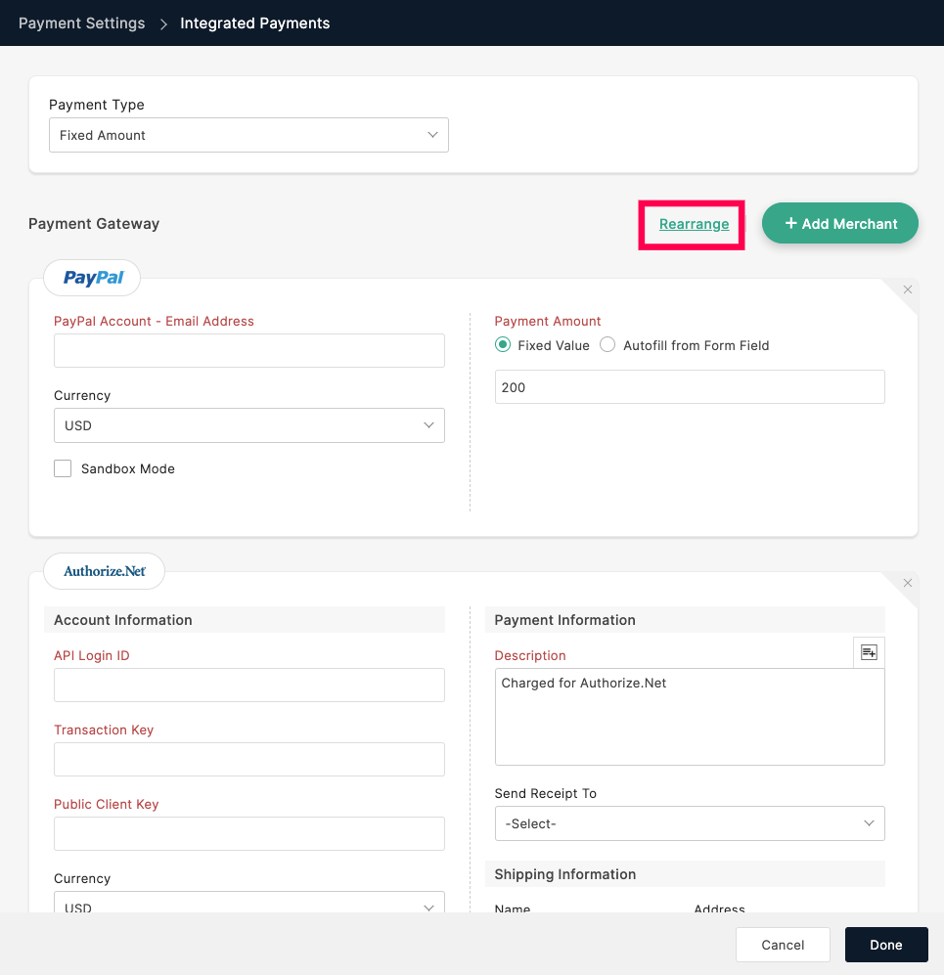Enable Sandbox Mode checkbox
Image resolution: width=944 pixels, height=975 pixels.
[63, 468]
